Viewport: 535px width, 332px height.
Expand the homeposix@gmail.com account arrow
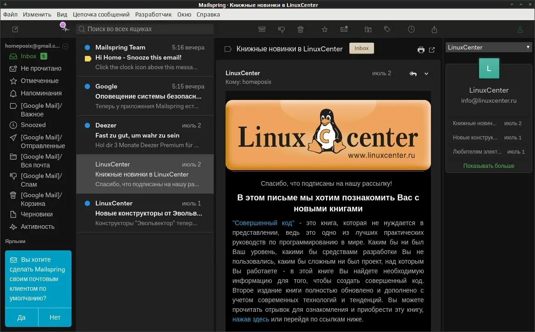(66, 46)
